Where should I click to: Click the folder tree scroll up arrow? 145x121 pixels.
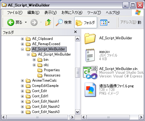[78, 39]
